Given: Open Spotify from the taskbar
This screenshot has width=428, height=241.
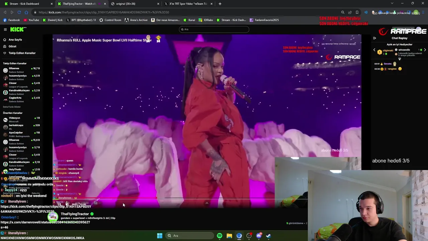Looking at the screenshot, I should [x=219, y=236].
